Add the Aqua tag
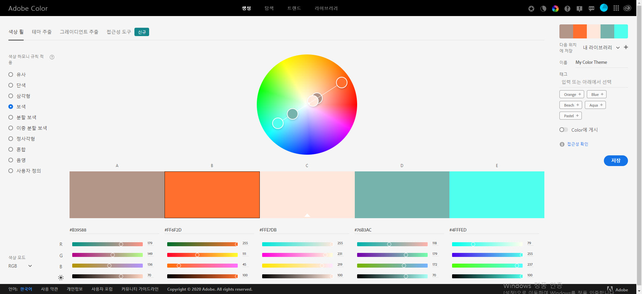This screenshot has width=642, height=294. (x=595, y=105)
